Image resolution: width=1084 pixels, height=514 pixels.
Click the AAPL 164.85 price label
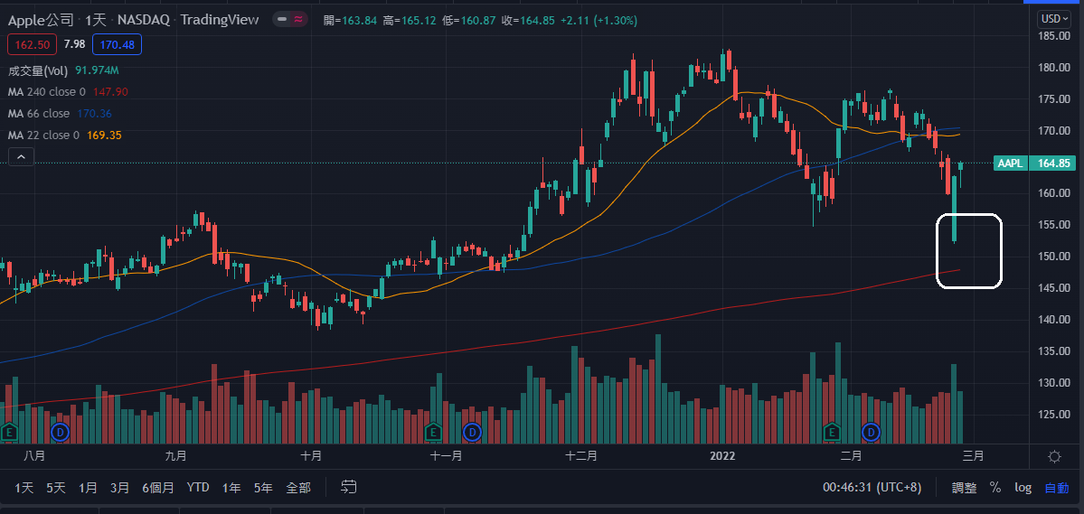pos(1033,164)
